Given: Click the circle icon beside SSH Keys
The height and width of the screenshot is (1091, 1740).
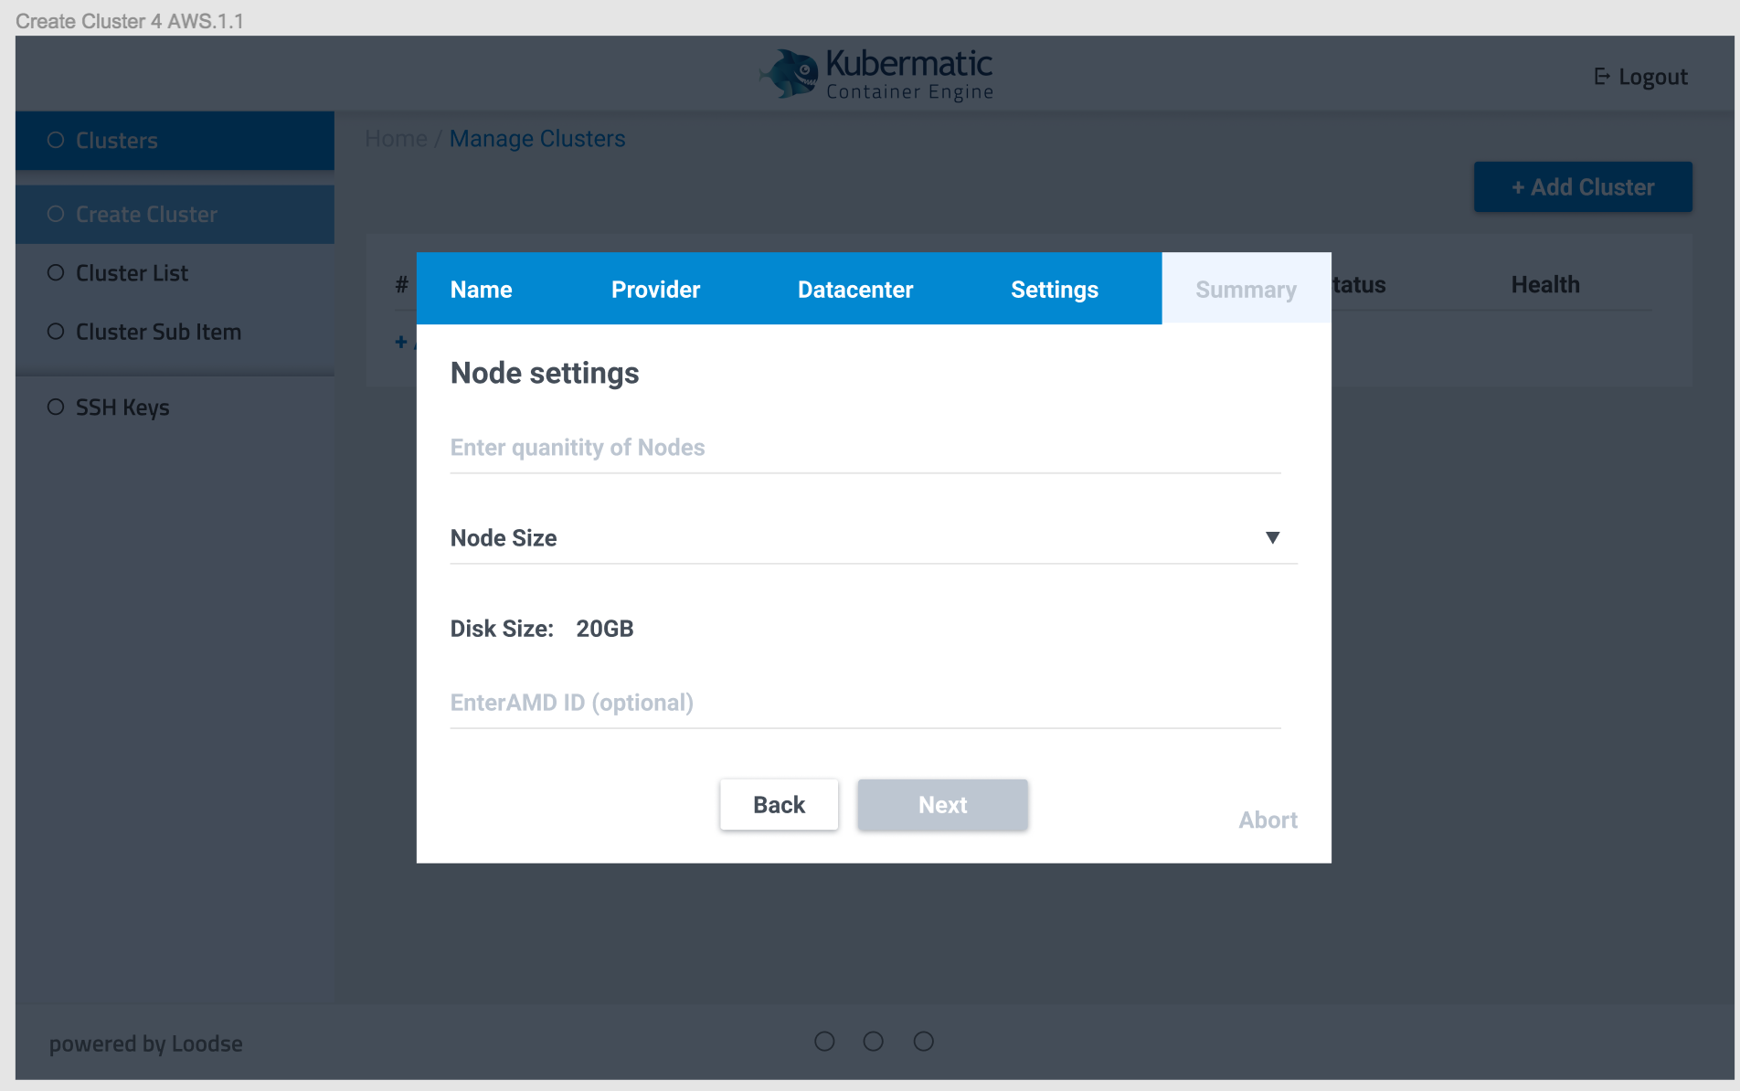Looking at the screenshot, I should pos(56,408).
